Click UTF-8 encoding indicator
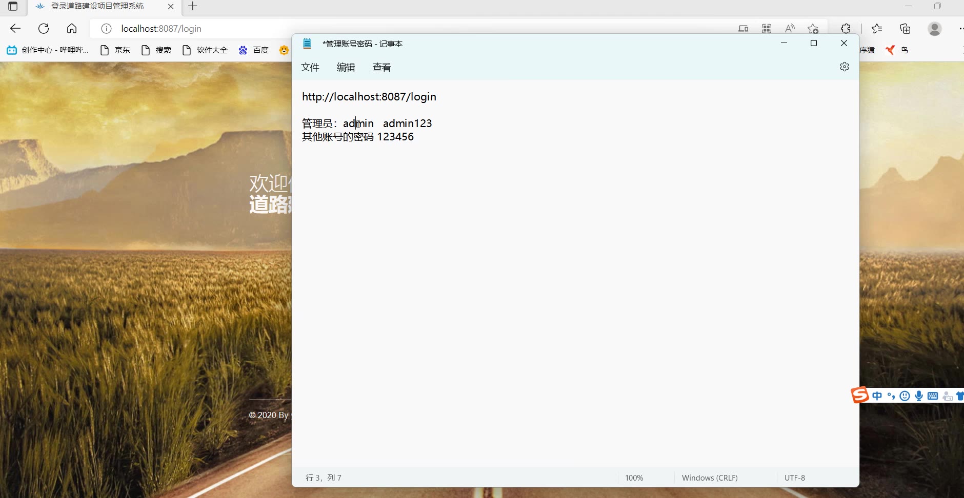This screenshot has height=498, width=964. tap(795, 478)
